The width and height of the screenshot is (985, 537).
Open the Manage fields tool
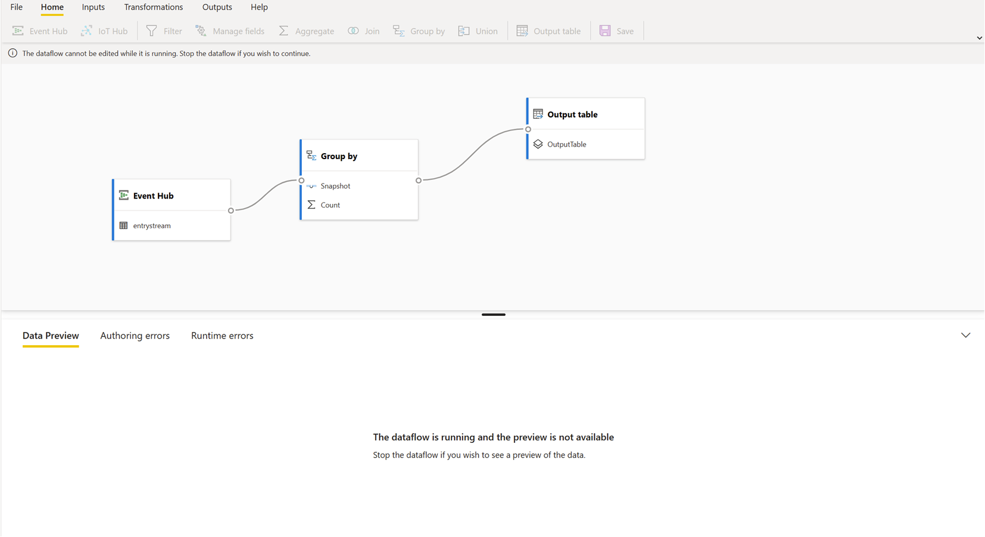coord(200,30)
